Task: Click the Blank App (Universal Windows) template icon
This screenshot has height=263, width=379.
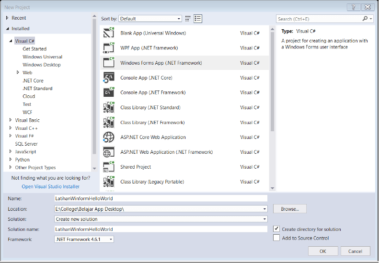Action: pyautogui.click(x=109, y=33)
